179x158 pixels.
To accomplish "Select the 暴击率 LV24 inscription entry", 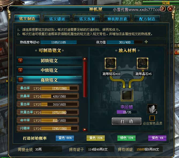I will [48, 88].
